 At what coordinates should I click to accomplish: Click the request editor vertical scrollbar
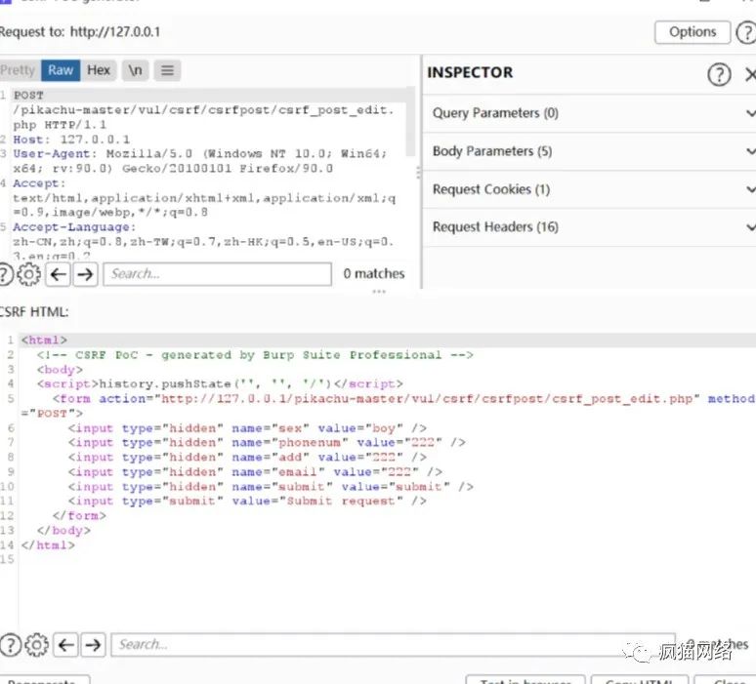click(x=410, y=121)
